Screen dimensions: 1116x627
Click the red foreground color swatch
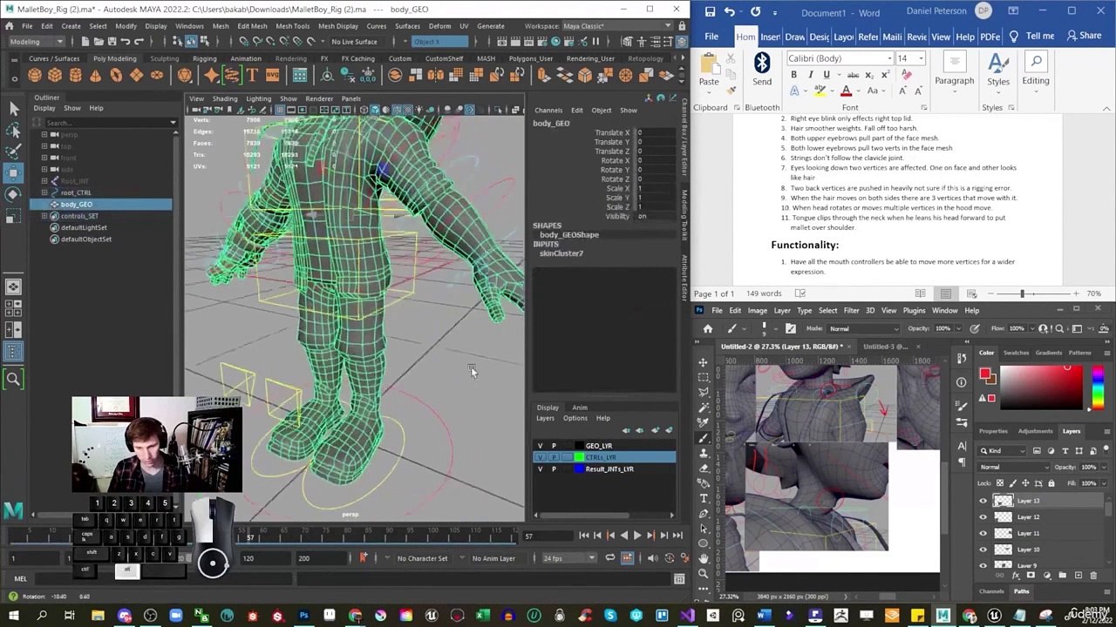click(x=985, y=374)
